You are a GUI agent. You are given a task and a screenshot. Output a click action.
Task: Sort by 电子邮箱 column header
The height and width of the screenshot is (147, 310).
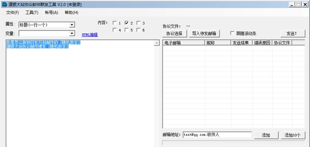tap(184, 43)
